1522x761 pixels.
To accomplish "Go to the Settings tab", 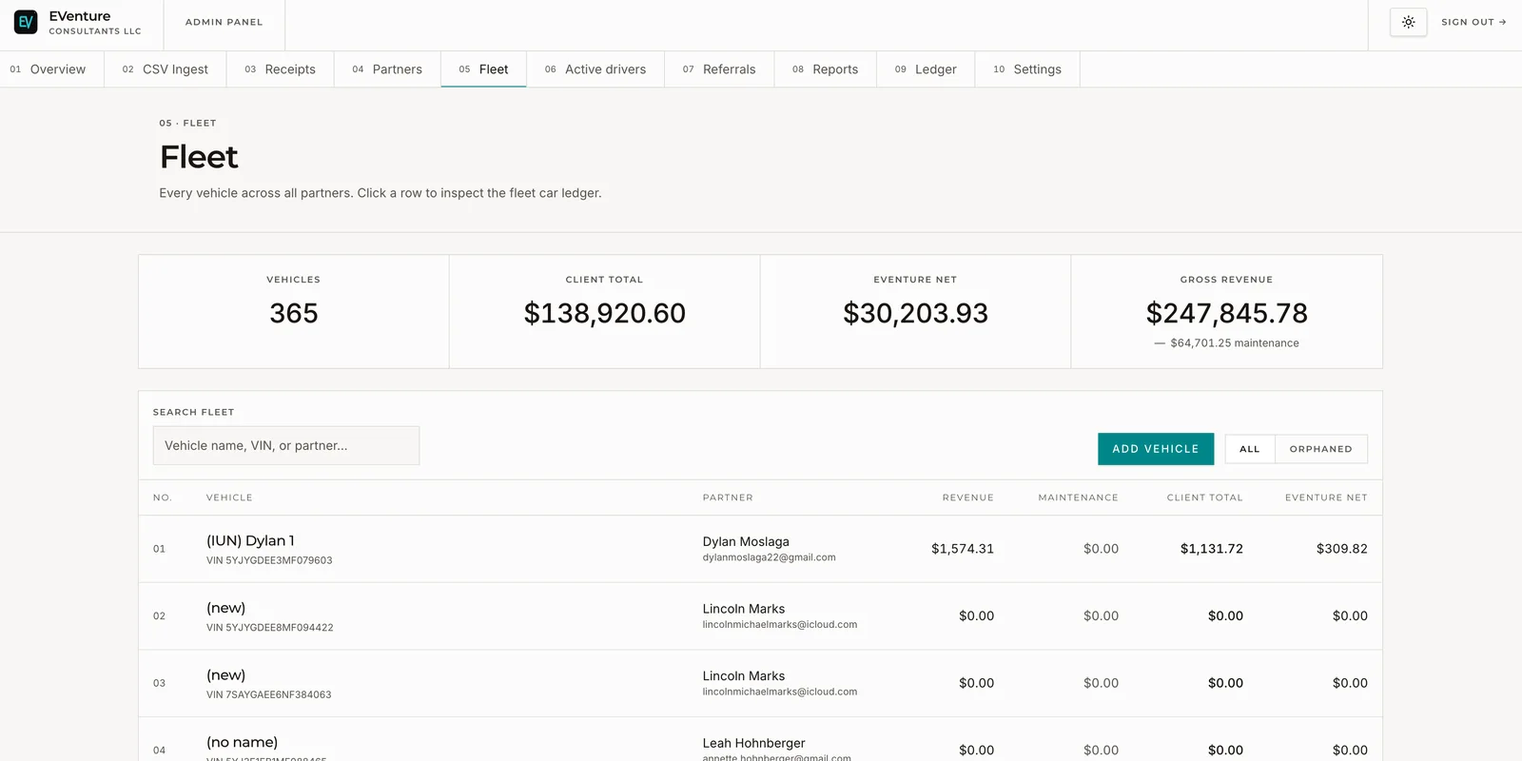I will click(1027, 69).
